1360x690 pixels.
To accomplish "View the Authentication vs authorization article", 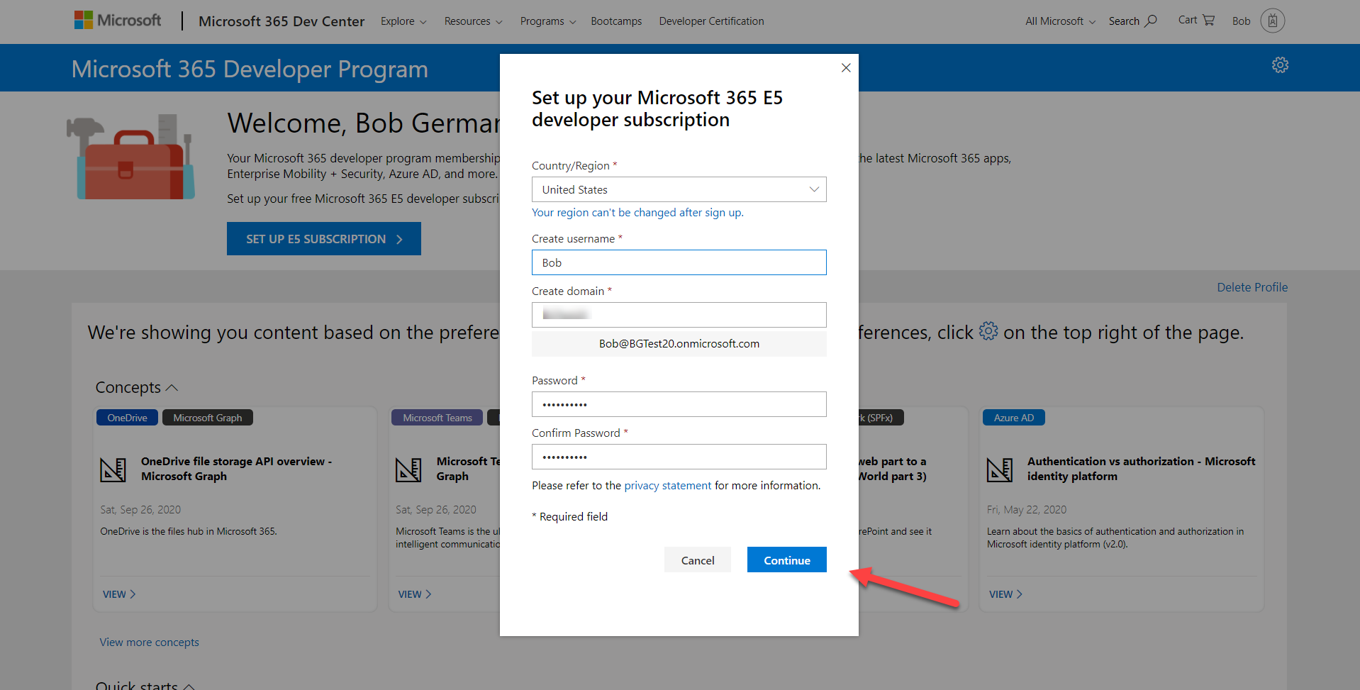I will pyautogui.click(x=1005, y=594).
